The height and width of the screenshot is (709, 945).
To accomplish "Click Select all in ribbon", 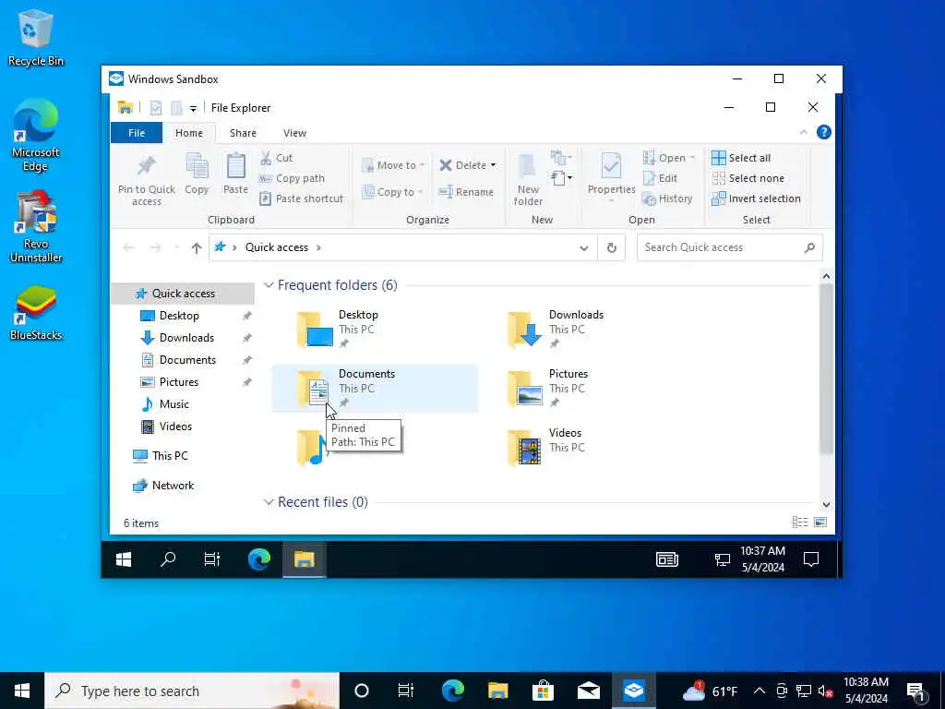I will [x=741, y=158].
